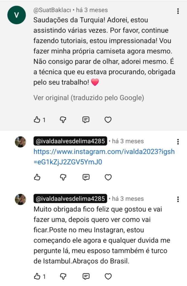The width and height of the screenshot is (187, 286).
Task: Open avatar beside the Instagram link reply
Action: (20, 142)
